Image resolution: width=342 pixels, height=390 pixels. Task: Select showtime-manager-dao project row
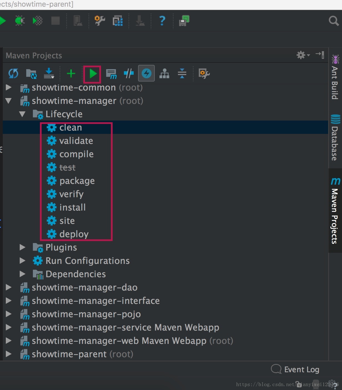coord(165,287)
